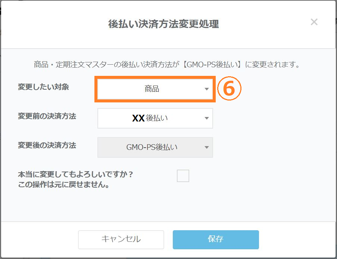The width and height of the screenshot is (337, 259).
Task: Click the arrow on the GMO-PS後払い dropdown
Action: tap(207, 147)
